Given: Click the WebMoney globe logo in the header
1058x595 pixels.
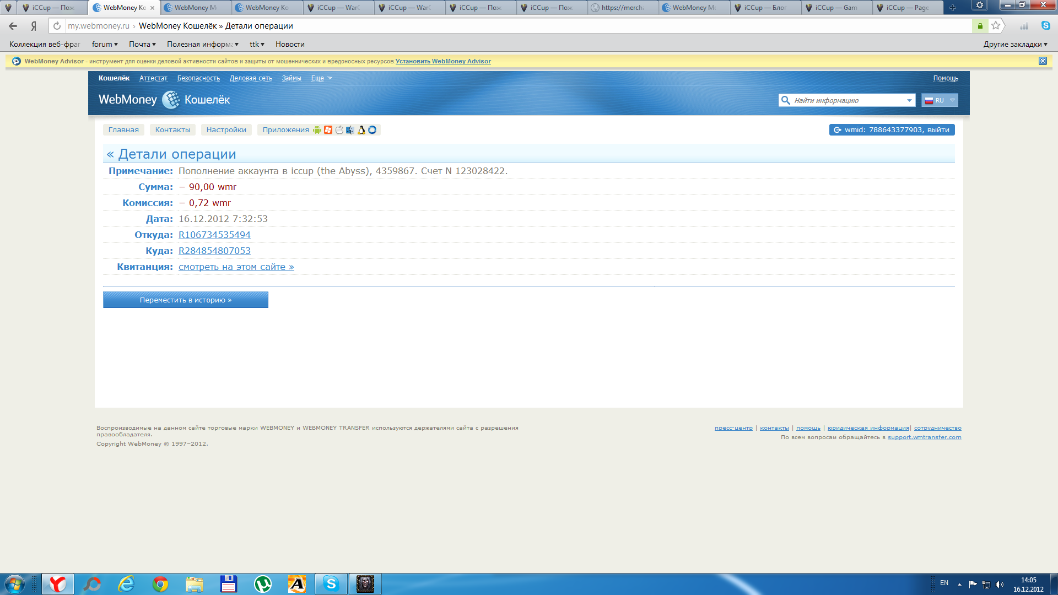Looking at the screenshot, I should (x=171, y=100).
